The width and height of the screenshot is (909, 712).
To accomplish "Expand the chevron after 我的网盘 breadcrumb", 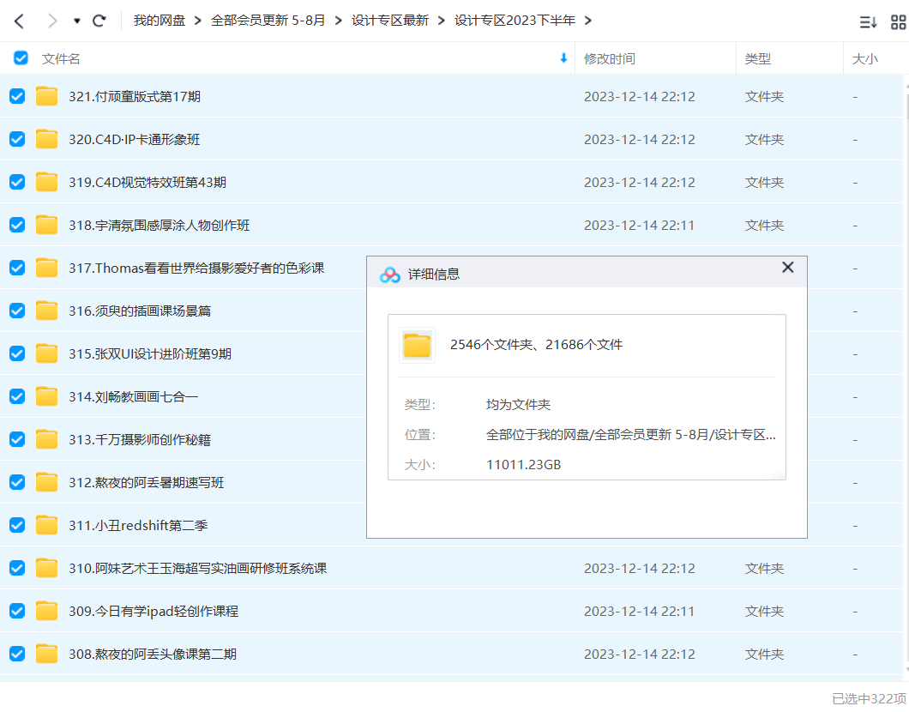I will pyautogui.click(x=198, y=21).
